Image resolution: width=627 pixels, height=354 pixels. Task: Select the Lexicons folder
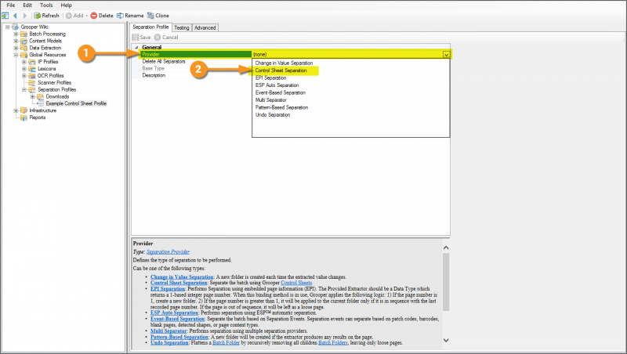[x=47, y=69]
